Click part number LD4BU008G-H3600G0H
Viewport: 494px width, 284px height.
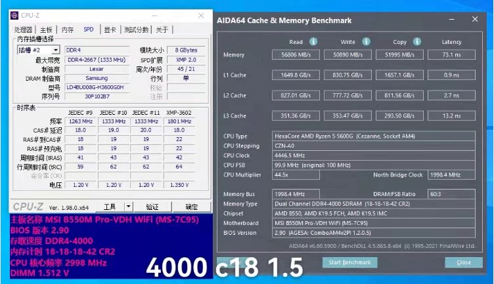coord(97,87)
